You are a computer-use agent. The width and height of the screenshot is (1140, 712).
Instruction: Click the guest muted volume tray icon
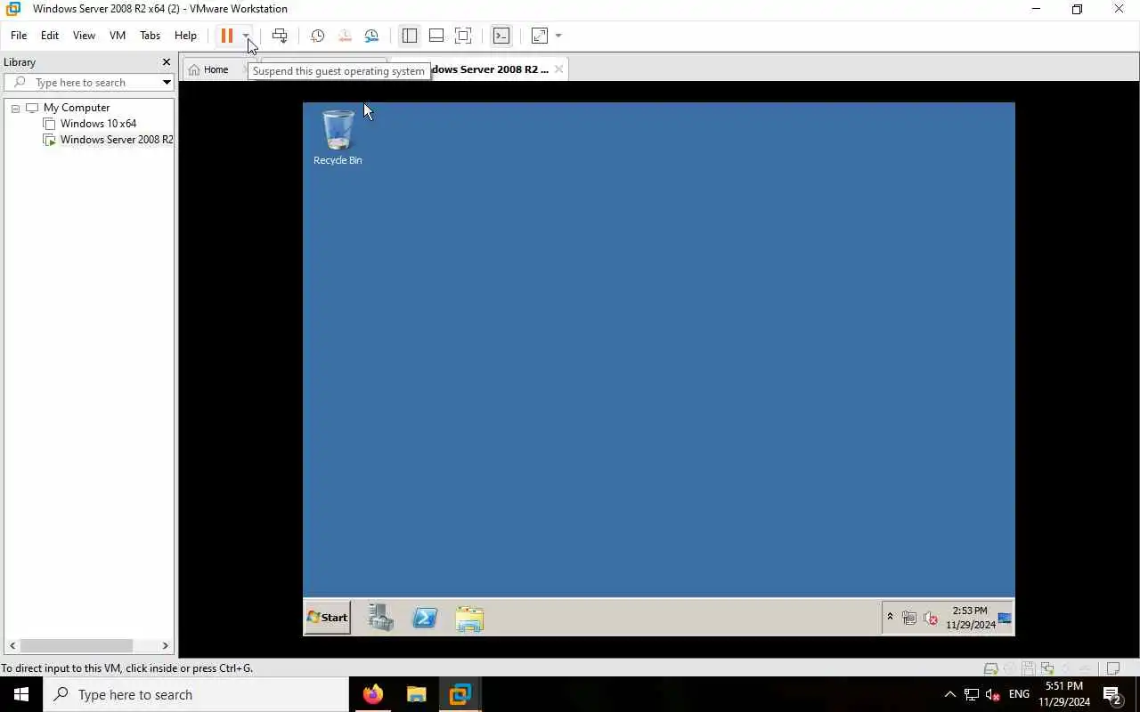(x=930, y=618)
